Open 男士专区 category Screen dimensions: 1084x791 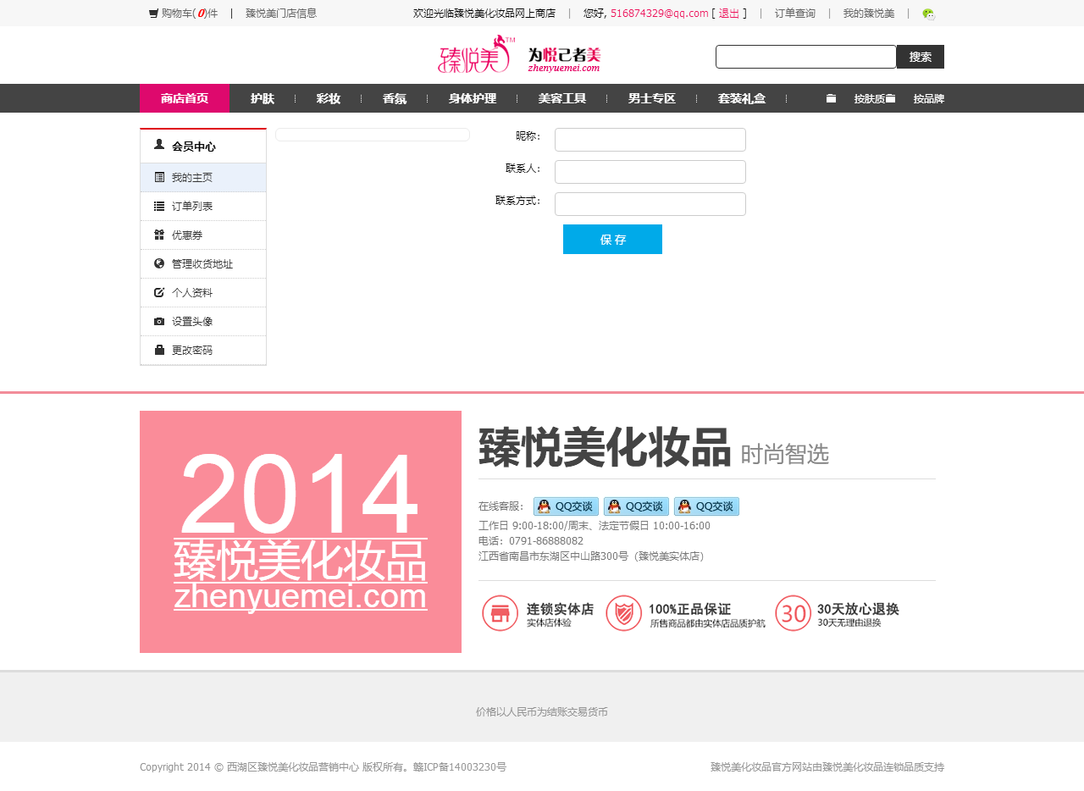(652, 99)
